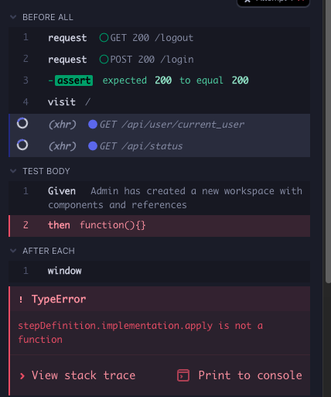The image size is (331, 397).
Task: Collapse the BEFORE ALL section
Action: 13,17
